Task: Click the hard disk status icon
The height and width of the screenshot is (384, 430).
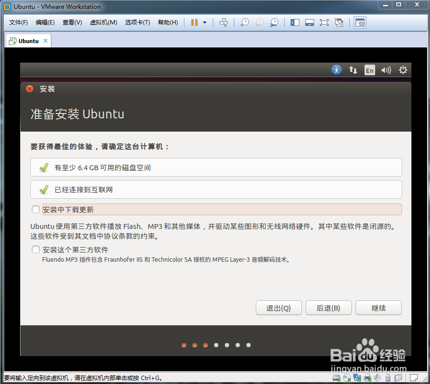Action: (x=337, y=378)
